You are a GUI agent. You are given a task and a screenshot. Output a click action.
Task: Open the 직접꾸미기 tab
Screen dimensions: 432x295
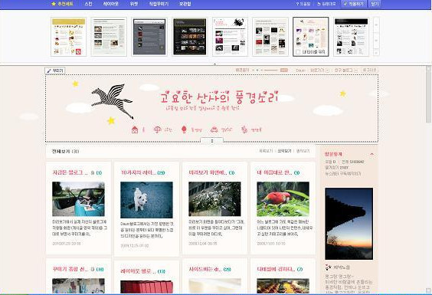159,4
